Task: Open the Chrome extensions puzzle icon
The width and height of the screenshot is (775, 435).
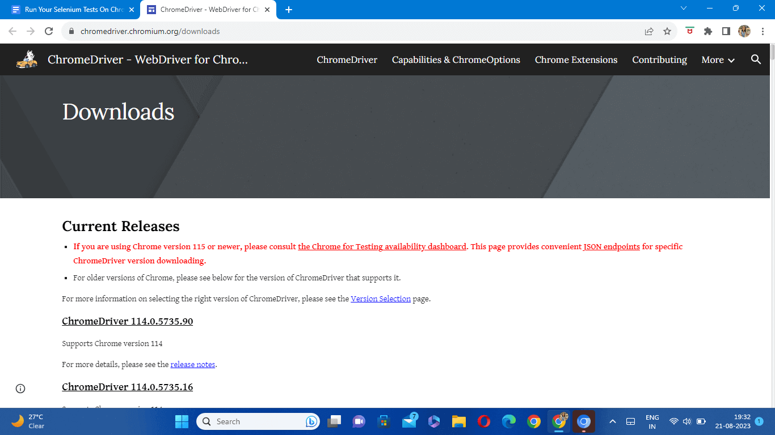Action: pos(708,32)
